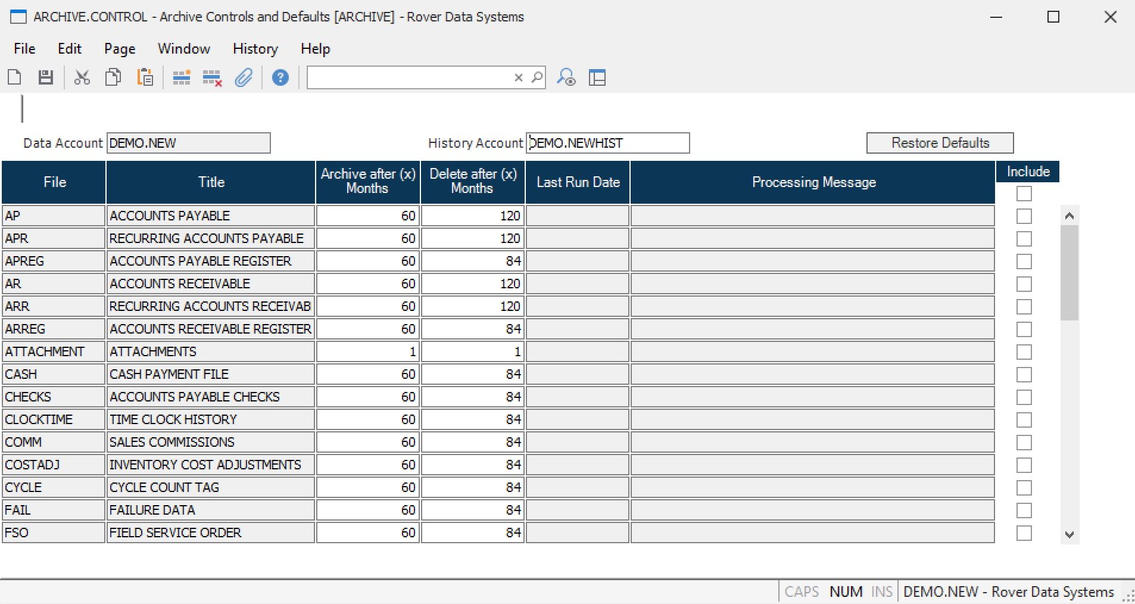Check the select-all box under the Include header
The height and width of the screenshot is (604, 1135).
point(1024,194)
